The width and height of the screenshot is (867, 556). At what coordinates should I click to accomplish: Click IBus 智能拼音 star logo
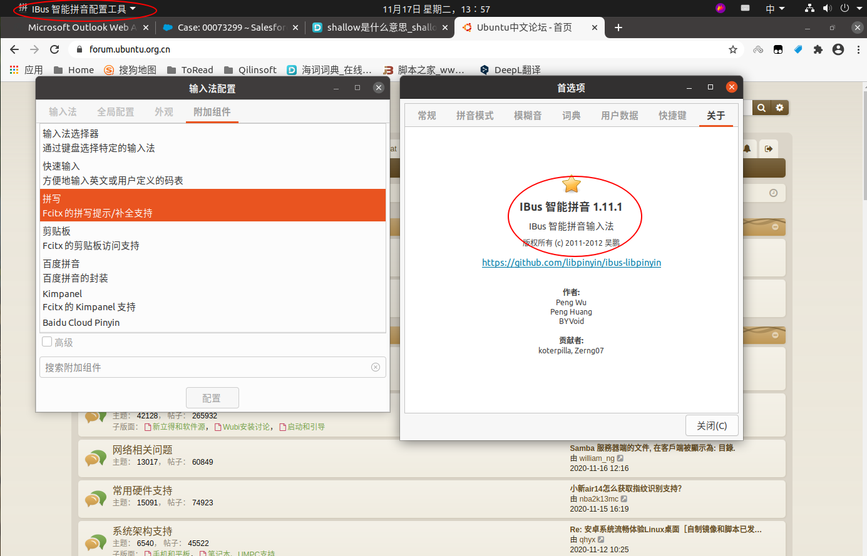pos(572,184)
